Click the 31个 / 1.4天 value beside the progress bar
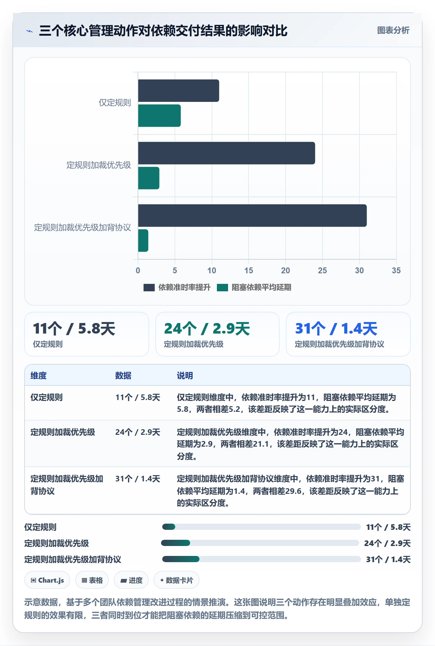Screen dimensions: 435x646 [388, 559]
